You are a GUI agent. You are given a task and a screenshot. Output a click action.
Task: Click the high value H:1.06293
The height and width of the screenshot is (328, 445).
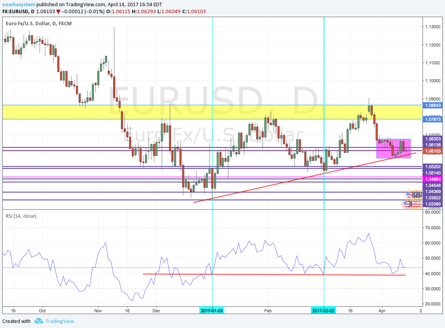(143, 12)
